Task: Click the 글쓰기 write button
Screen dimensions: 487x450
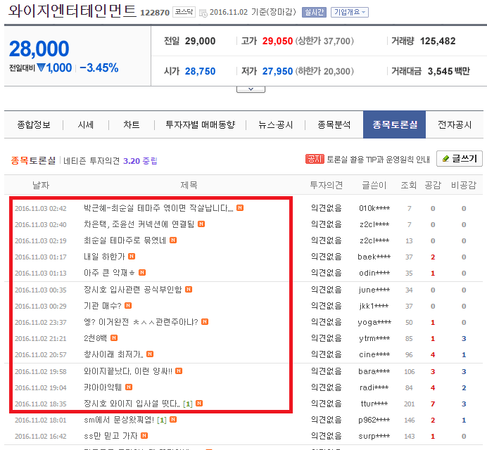Action: coord(460,159)
